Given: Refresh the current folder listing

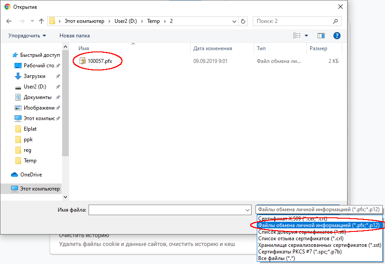Looking at the screenshot, I should coord(243,21).
